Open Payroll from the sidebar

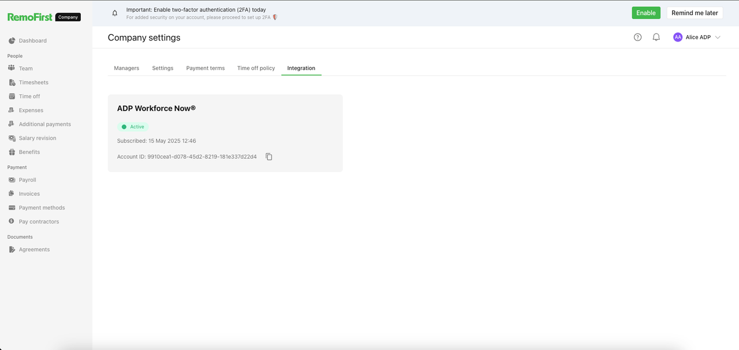click(28, 180)
